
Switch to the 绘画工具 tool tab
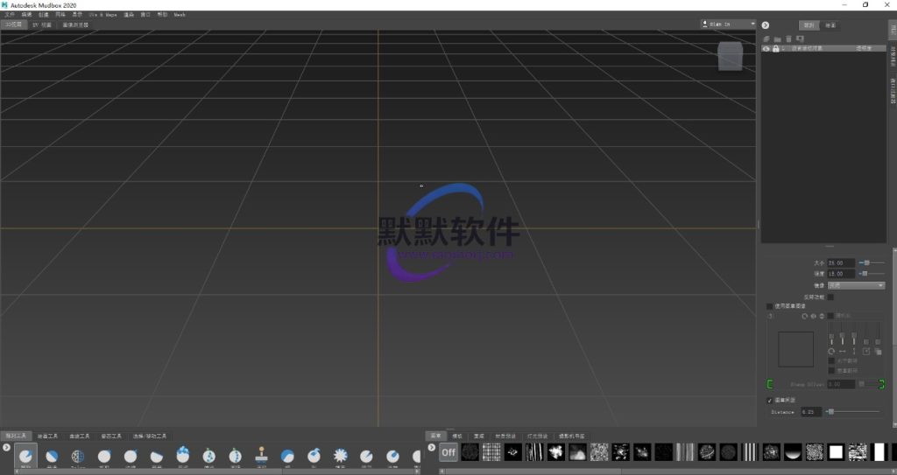48,436
